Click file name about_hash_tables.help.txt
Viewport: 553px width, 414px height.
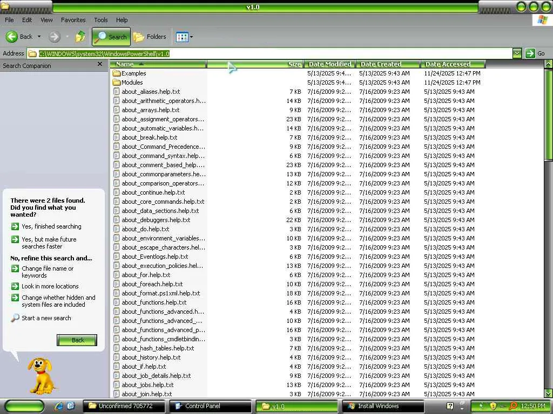tap(158, 348)
